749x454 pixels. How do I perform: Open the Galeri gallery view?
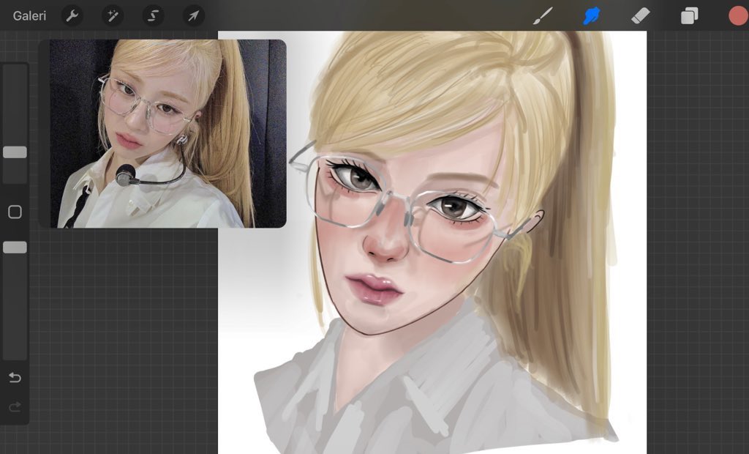29,16
